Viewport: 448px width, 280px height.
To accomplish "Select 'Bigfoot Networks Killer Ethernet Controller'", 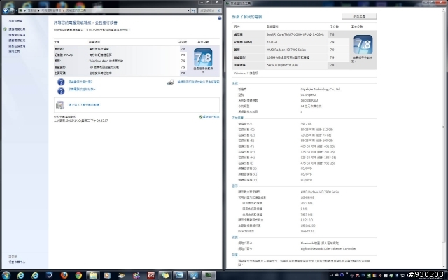I will (328, 249).
